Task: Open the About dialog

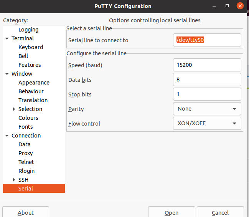Action: click(x=26, y=212)
